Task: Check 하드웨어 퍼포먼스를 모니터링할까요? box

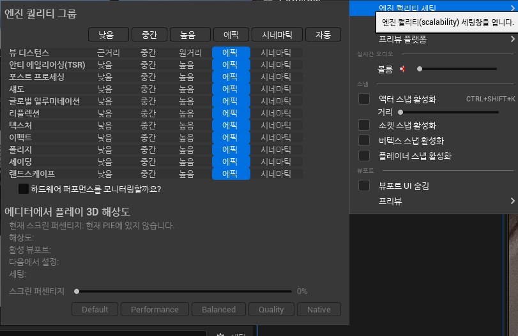Action: point(24,189)
